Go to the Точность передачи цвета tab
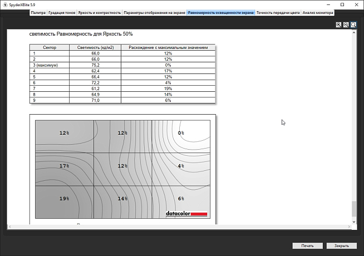 [278, 12]
